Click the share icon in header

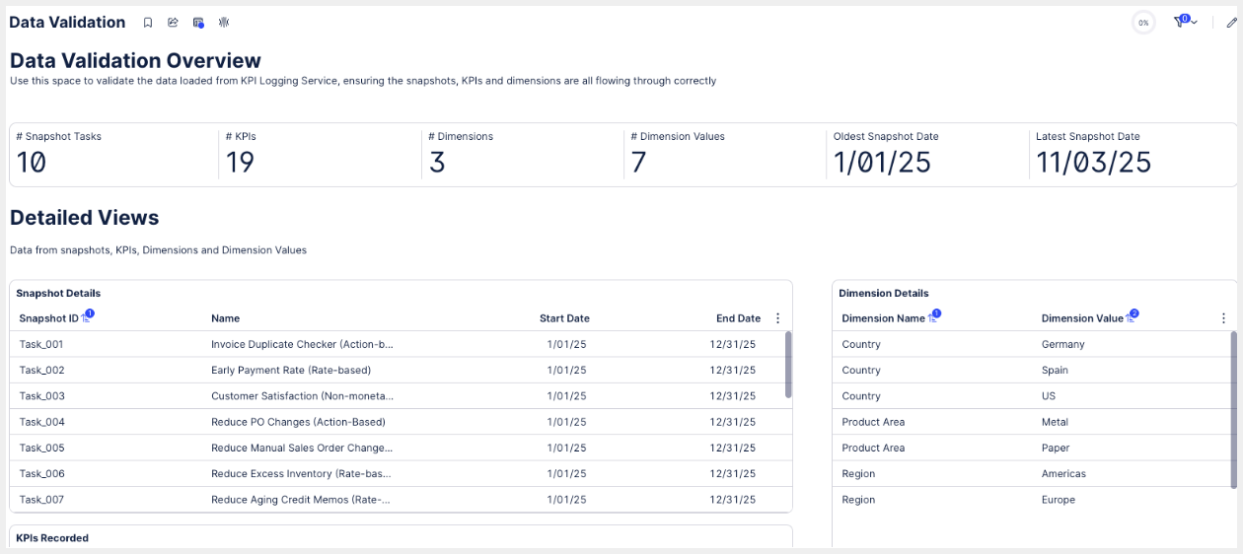click(173, 22)
